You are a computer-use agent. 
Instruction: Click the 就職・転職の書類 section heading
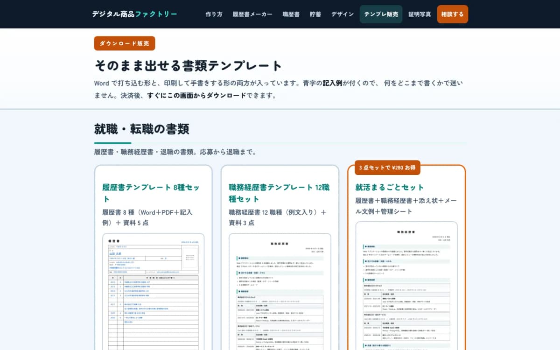tap(141, 128)
